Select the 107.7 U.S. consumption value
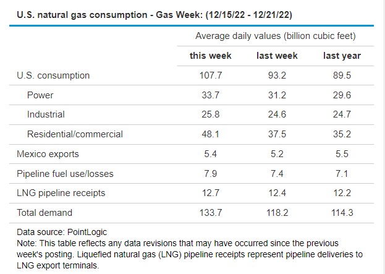The image size is (385, 274). (x=210, y=75)
